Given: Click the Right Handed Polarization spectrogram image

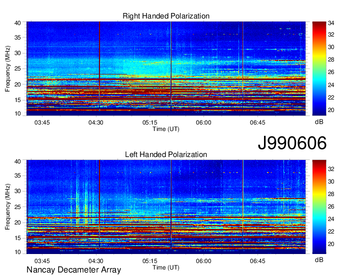Looking at the screenshot, I should pyautogui.click(x=166, y=68).
